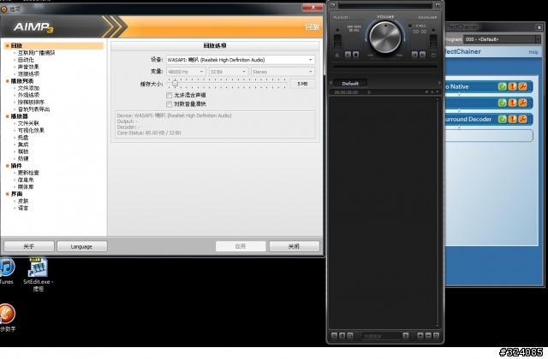Open the 自动化 settings page
The height and width of the screenshot is (359, 548).
(x=26, y=60)
